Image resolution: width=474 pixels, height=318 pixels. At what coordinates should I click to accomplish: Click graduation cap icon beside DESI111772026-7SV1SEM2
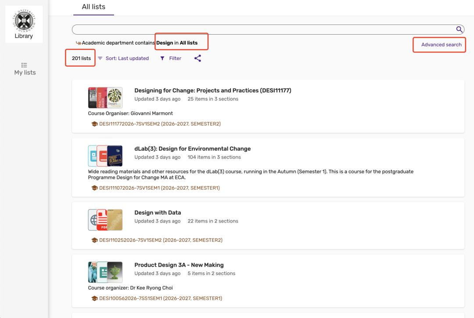[x=94, y=124]
